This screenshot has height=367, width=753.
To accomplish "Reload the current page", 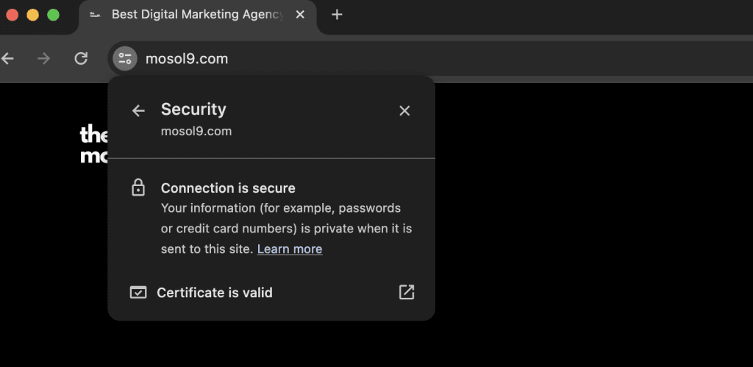I will click(x=81, y=59).
